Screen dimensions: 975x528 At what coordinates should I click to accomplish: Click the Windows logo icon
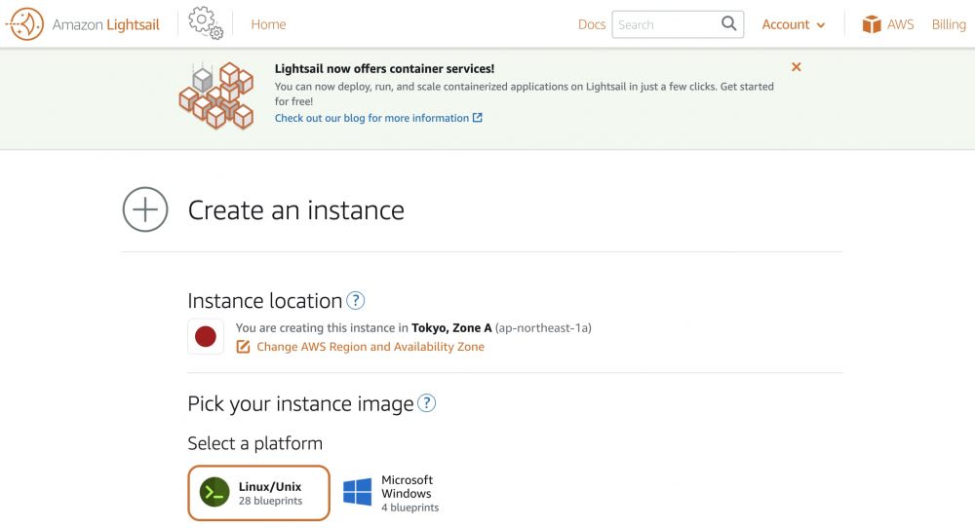pyautogui.click(x=358, y=492)
